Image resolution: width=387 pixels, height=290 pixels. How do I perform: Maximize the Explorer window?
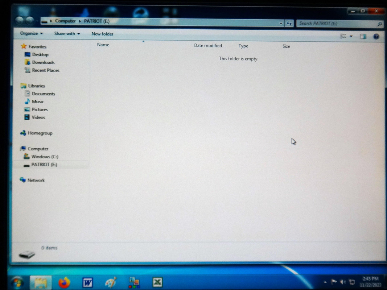click(363, 11)
